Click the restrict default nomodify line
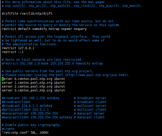162x136 pixels. [x=44, y=29]
